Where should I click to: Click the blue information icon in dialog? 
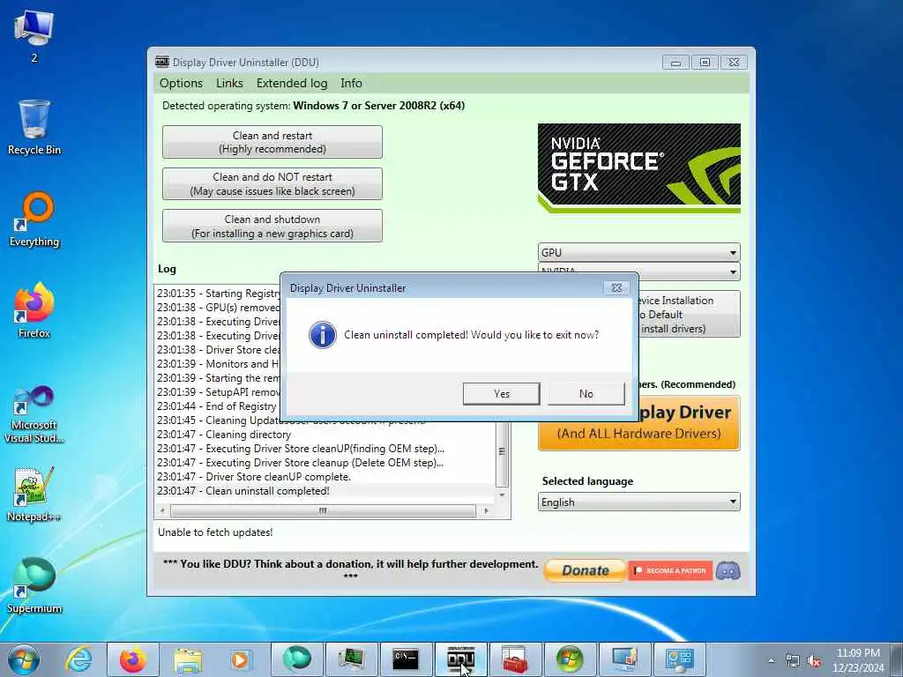[x=323, y=335]
